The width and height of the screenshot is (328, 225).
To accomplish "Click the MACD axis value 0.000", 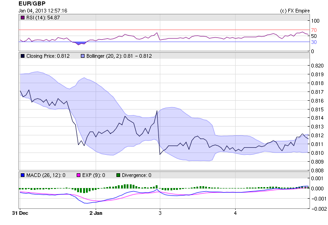I will [x=317, y=189].
